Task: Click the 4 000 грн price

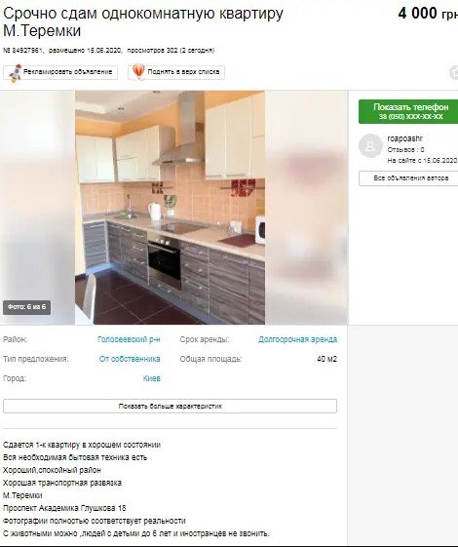Action: click(x=428, y=14)
